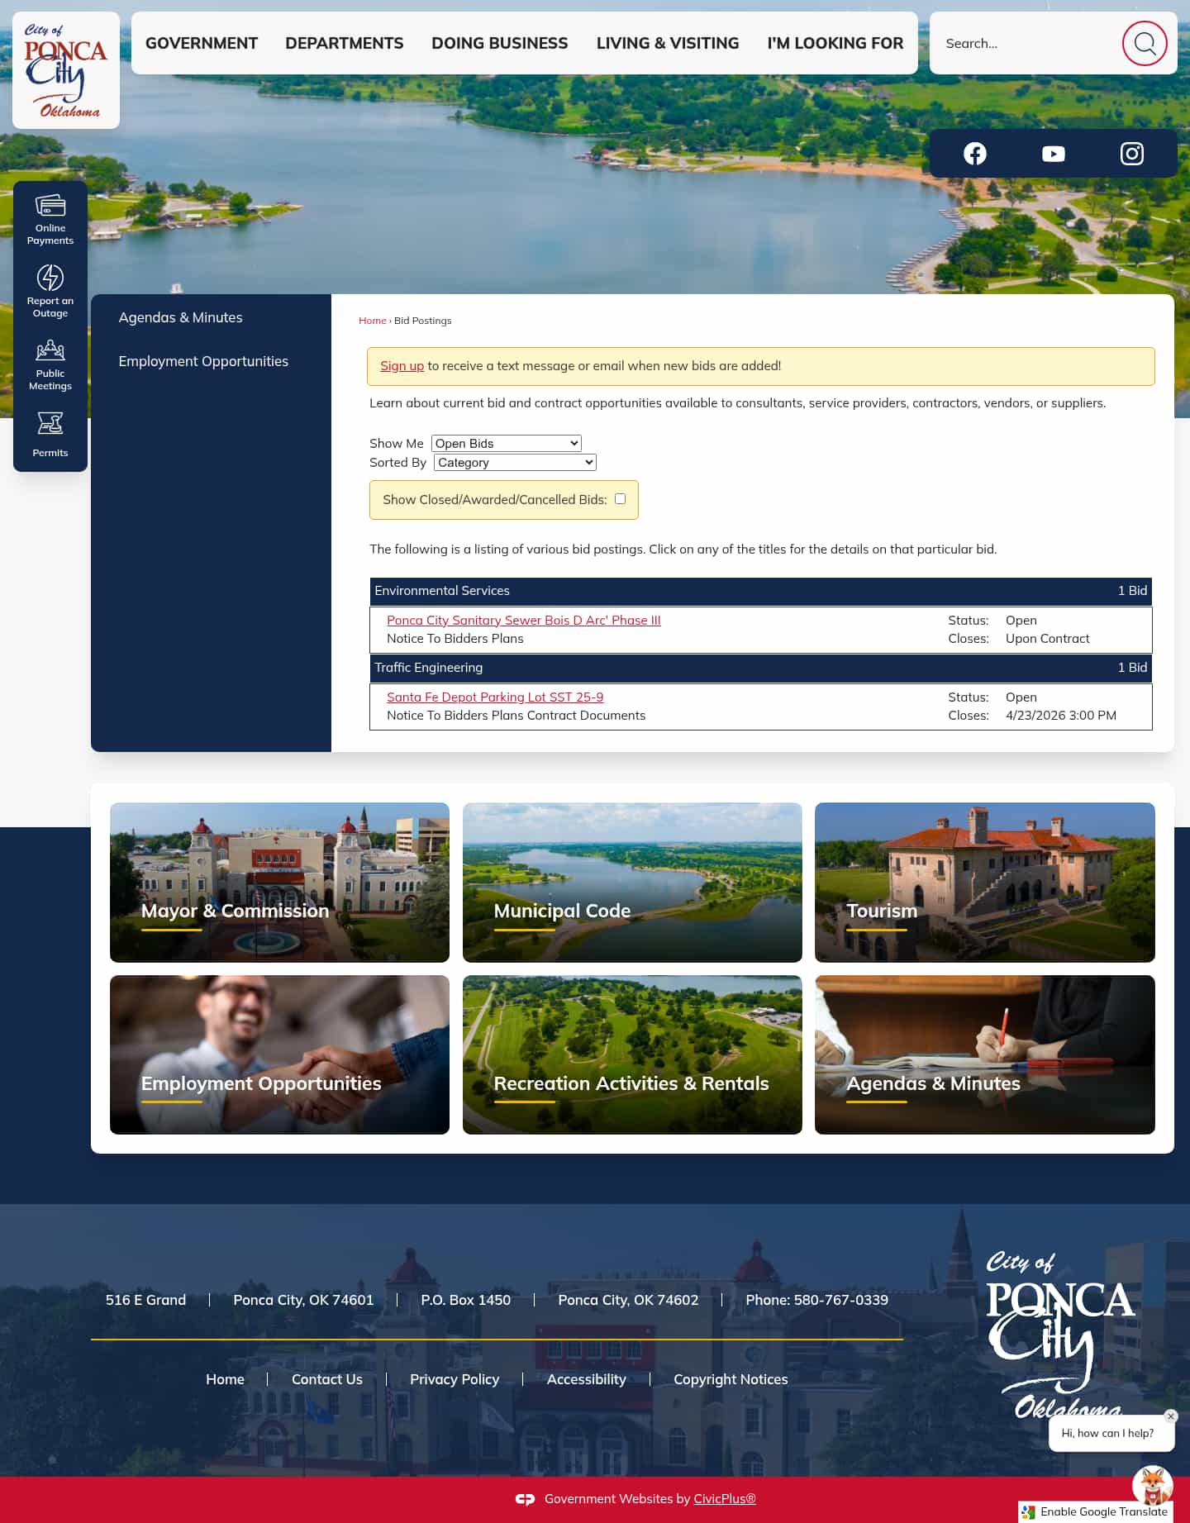Open Ponca City Sanitary Sewer bid
Viewport: 1190px width, 1523px height.
[x=524, y=620]
